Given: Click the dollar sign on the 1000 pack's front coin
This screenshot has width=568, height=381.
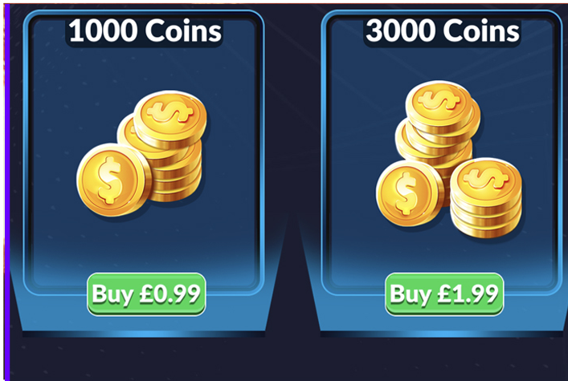Looking at the screenshot, I should point(109,180).
